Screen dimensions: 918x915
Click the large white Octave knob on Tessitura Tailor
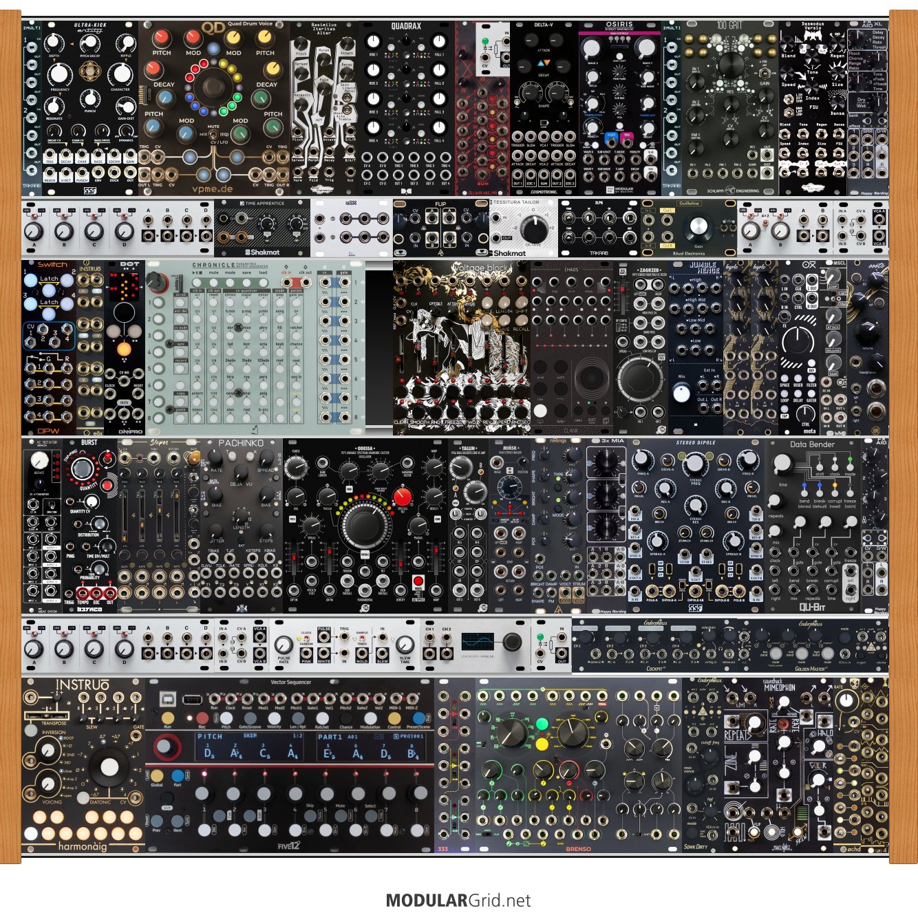[x=535, y=229]
